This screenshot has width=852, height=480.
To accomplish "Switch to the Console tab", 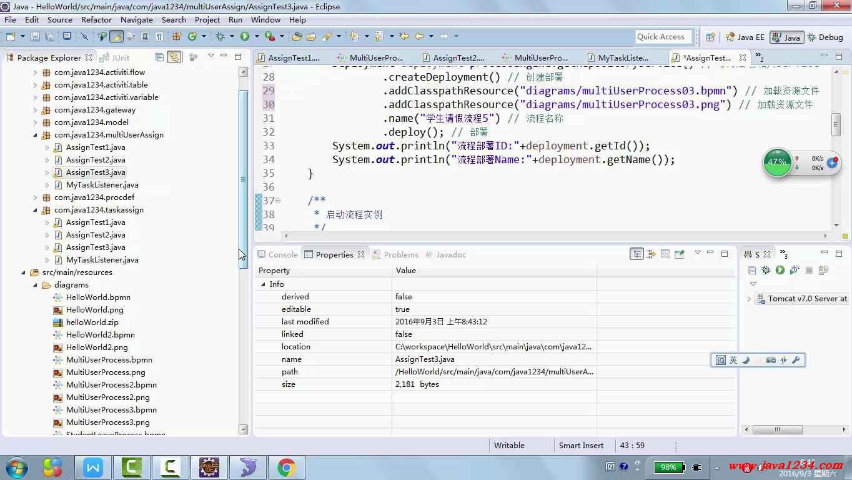I will pyautogui.click(x=277, y=254).
